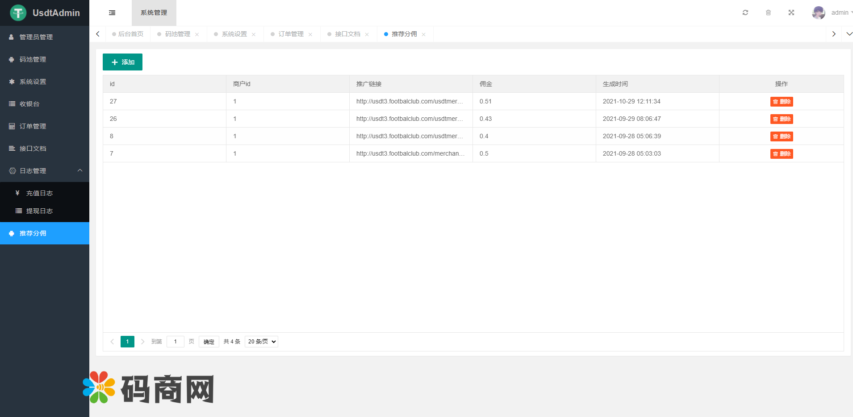Click the UsdtAdmin Tether logo
Viewport: 853px width, 417px height.
click(x=18, y=13)
